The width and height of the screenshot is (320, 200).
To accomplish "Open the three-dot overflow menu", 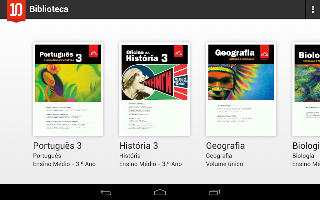I will click(x=312, y=9).
